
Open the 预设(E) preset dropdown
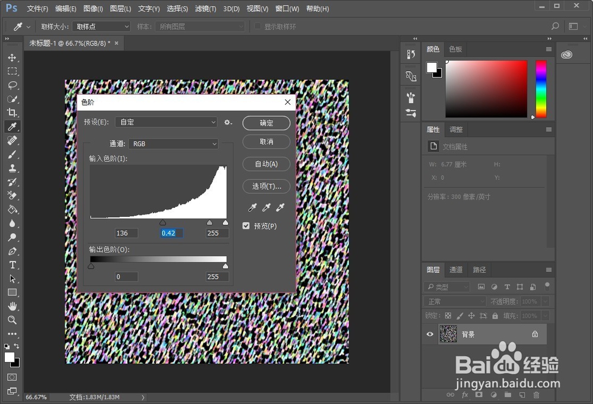[167, 122]
